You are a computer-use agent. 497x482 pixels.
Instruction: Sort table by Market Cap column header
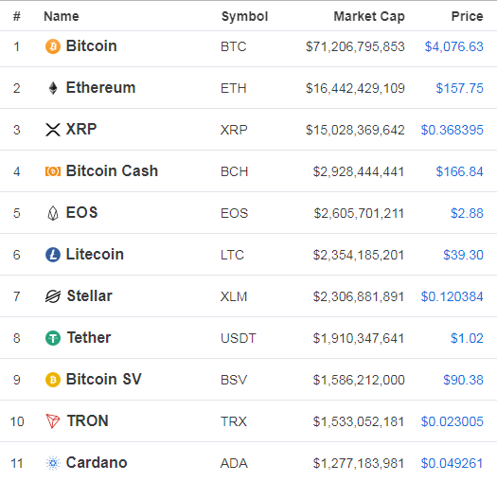[x=369, y=16]
